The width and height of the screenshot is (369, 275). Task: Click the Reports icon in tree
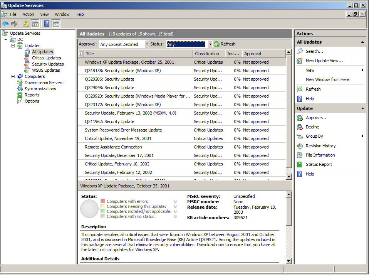pyautogui.click(x=20, y=95)
